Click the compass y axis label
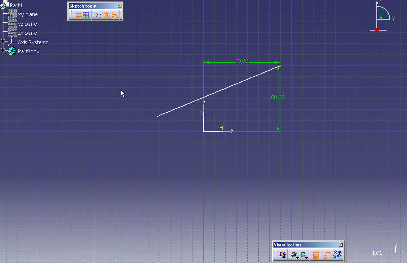The height and width of the screenshot is (263, 407). point(393,18)
